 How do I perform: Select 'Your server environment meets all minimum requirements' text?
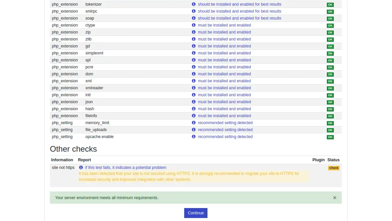pyautogui.click(x=107, y=198)
